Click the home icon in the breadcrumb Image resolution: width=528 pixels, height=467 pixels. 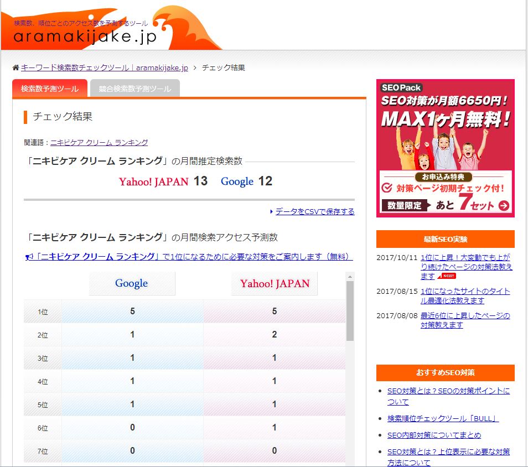coord(15,67)
